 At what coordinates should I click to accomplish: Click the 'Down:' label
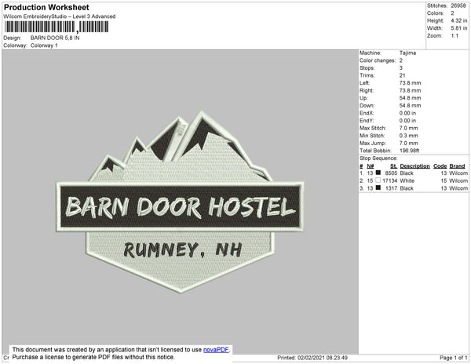pyautogui.click(x=367, y=105)
